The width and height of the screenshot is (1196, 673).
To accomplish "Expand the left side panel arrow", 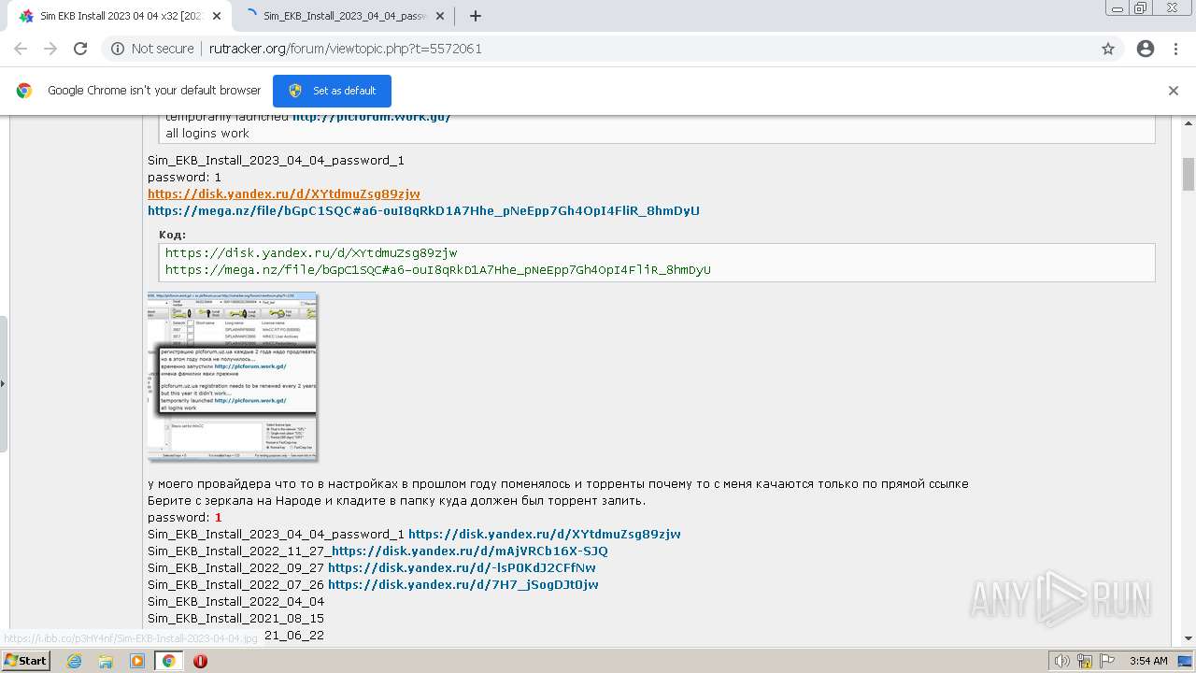I will pos(3,382).
